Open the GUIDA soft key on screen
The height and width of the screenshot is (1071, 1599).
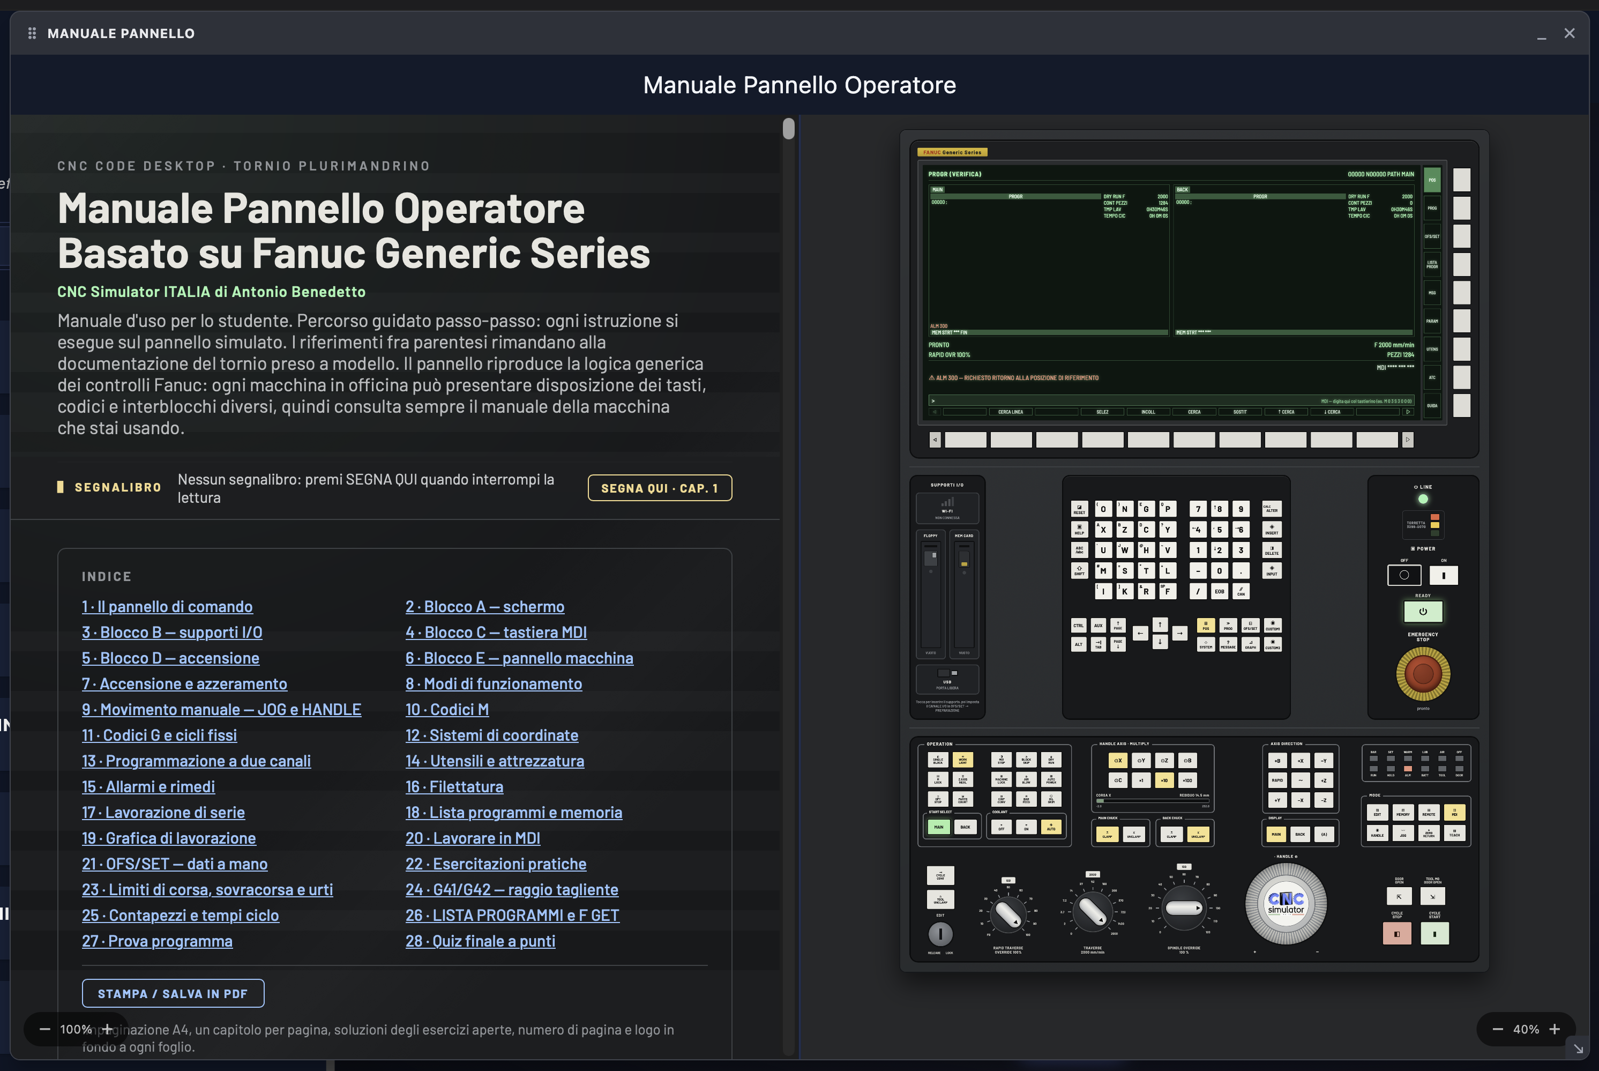pos(1432,406)
